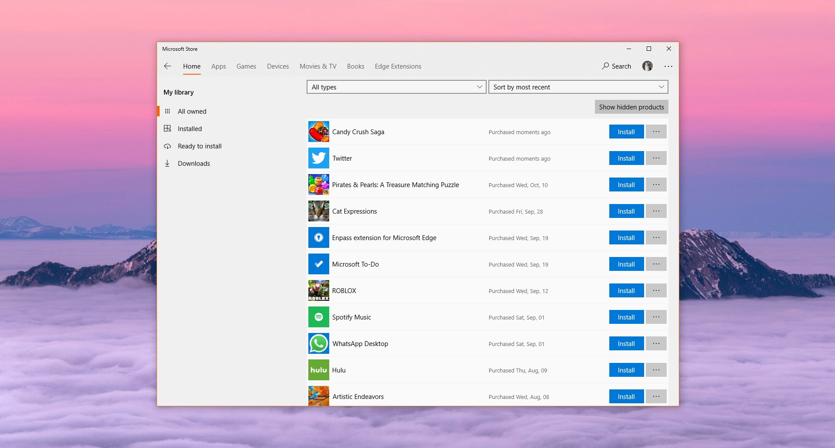Open more options for Spotify Music
835x448 pixels.
click(656, 317)
